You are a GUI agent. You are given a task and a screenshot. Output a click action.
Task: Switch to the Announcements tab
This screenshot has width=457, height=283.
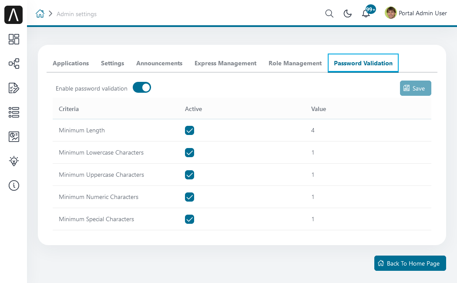point(159,63)
